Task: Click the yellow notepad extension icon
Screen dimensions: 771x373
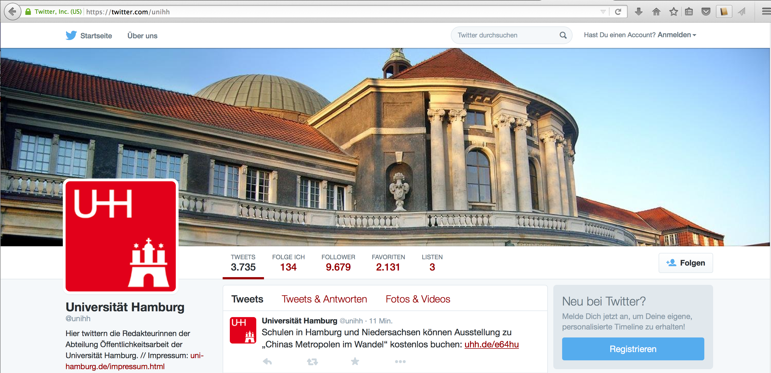Action: click(x=724, y=12)
